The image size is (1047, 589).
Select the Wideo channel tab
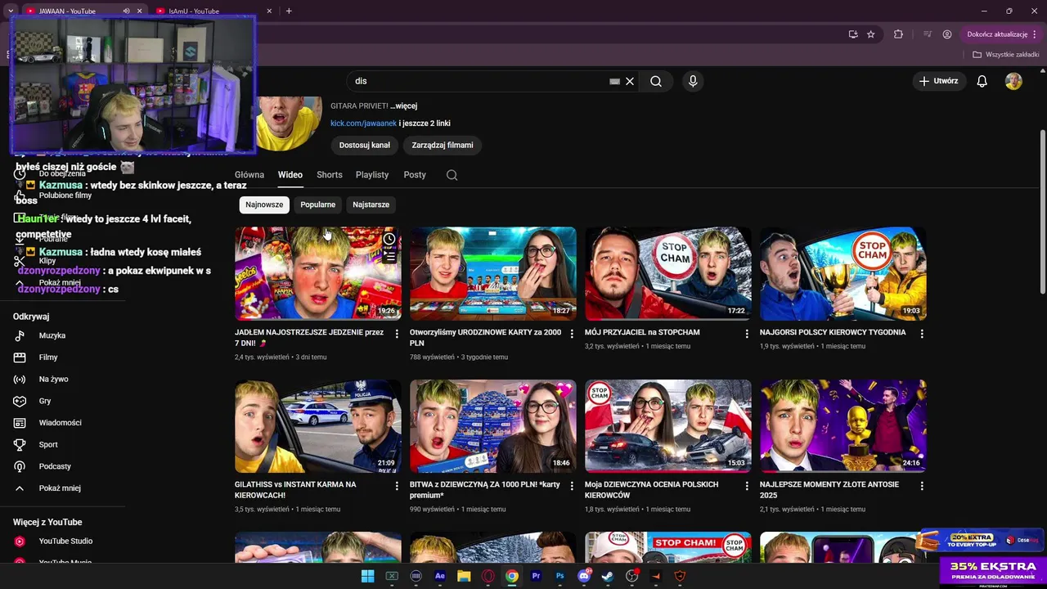coord(290,175)
